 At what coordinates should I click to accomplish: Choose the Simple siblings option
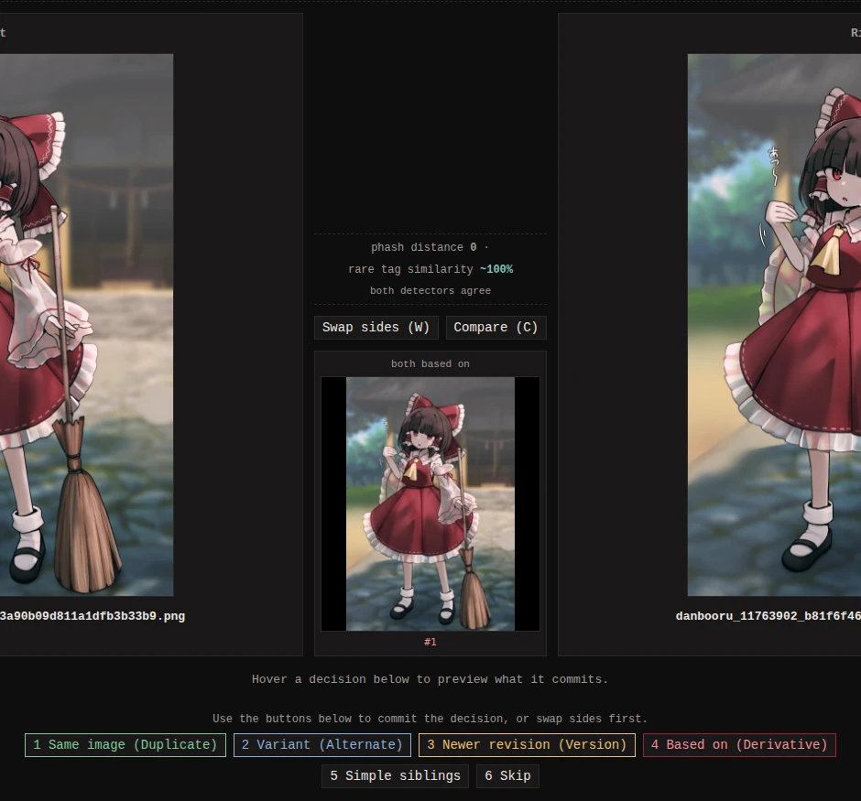396,775
